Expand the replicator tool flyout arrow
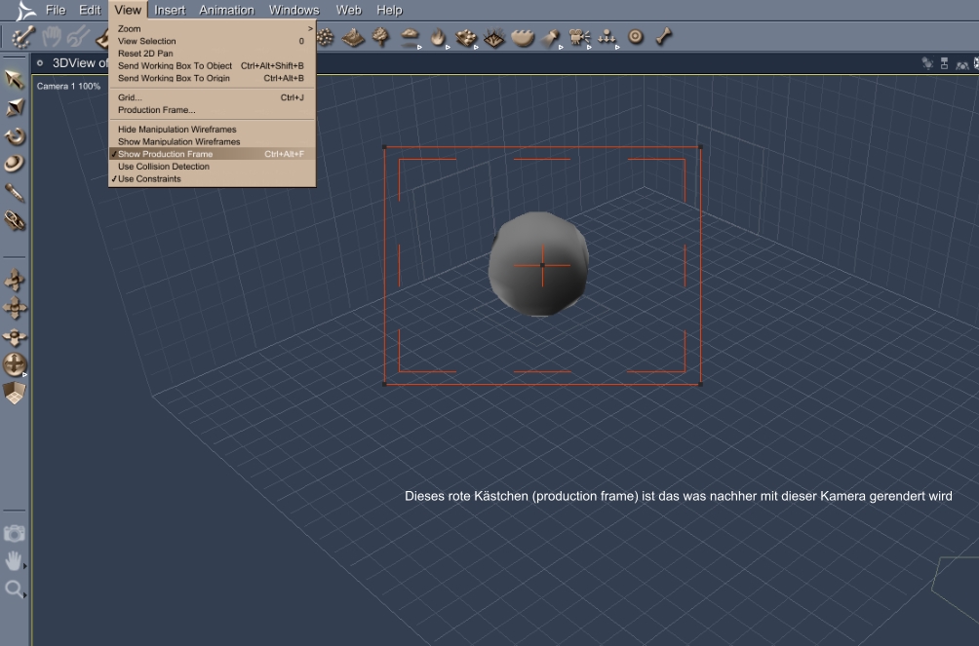The height and width of the screenshot is (646, 979). click(476, 48)
